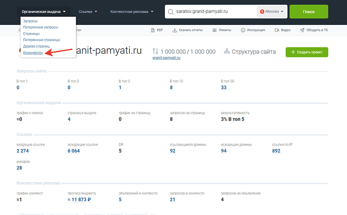This screenshot has width=347, height=215.
Task: Open the PDF export link
Action: (x=157, y=30)
